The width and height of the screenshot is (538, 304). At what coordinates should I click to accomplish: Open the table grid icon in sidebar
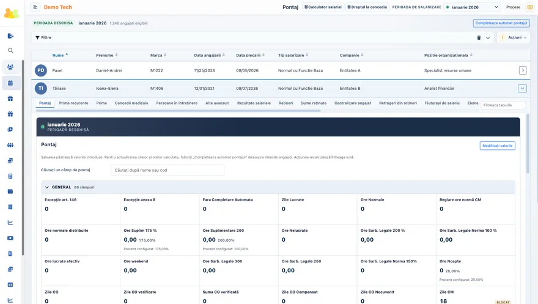[10, 285]
